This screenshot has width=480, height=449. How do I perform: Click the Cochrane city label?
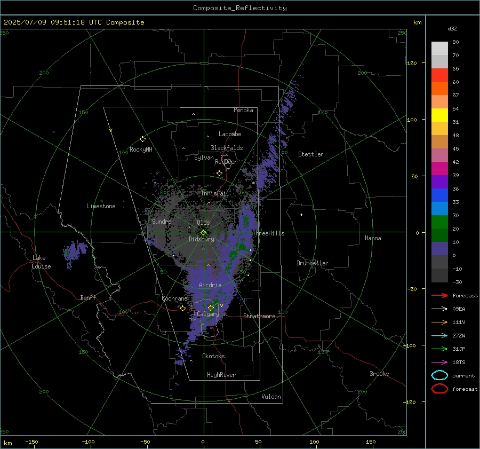click(x=174, y=298)
